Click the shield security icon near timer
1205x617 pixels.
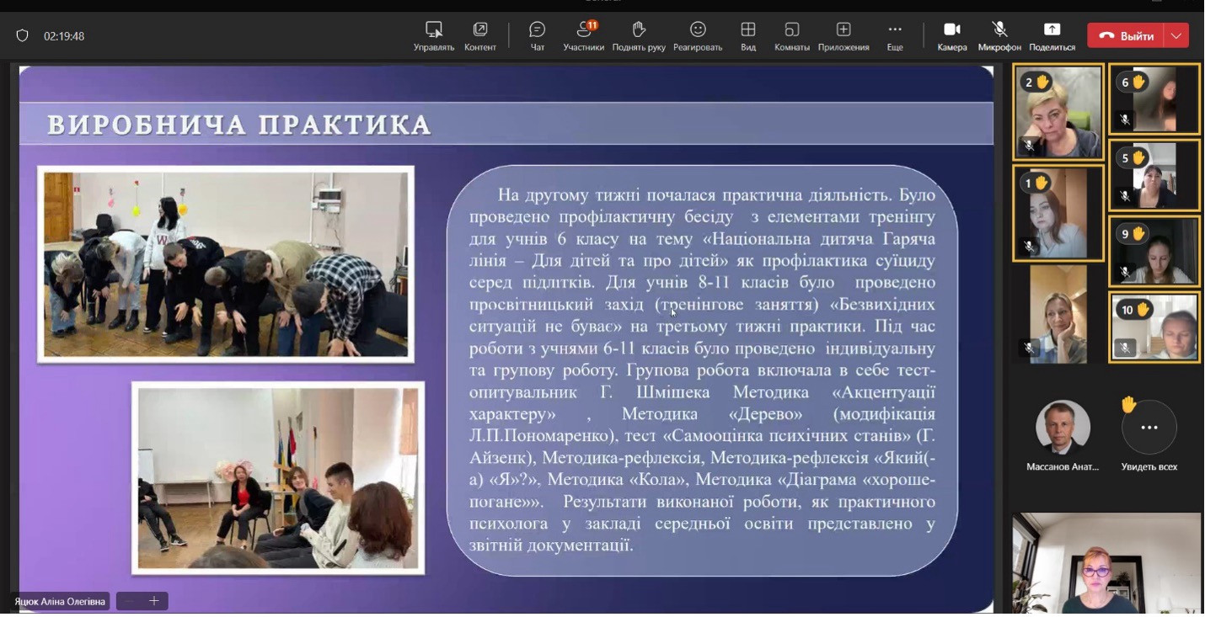pyautogui.click(x=23, y=36)
